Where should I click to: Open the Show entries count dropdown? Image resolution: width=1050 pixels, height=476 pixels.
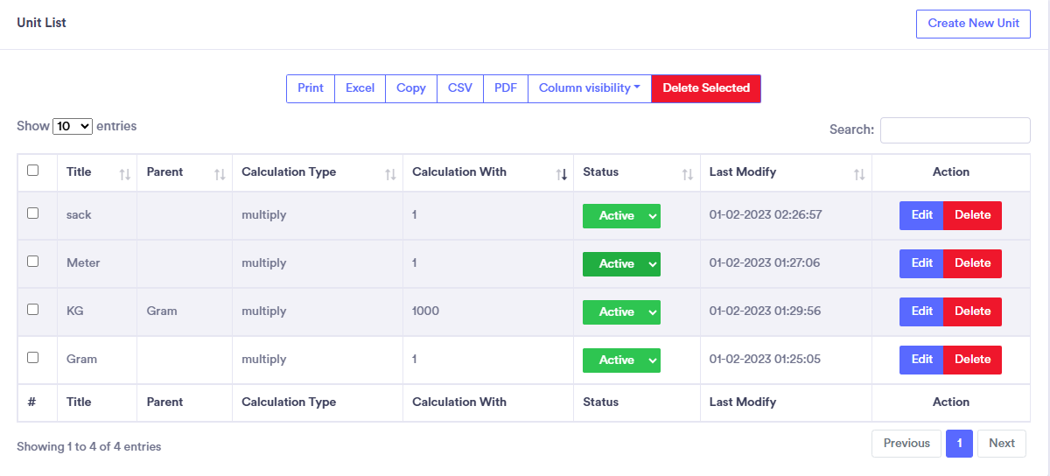[73, 126]
